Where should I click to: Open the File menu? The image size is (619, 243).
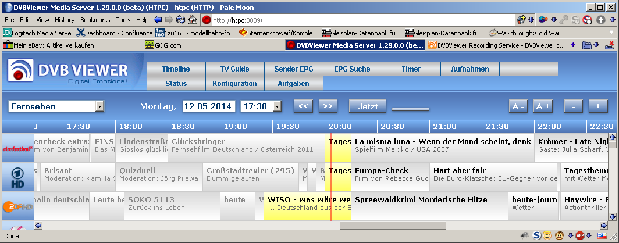coord(9,20)
